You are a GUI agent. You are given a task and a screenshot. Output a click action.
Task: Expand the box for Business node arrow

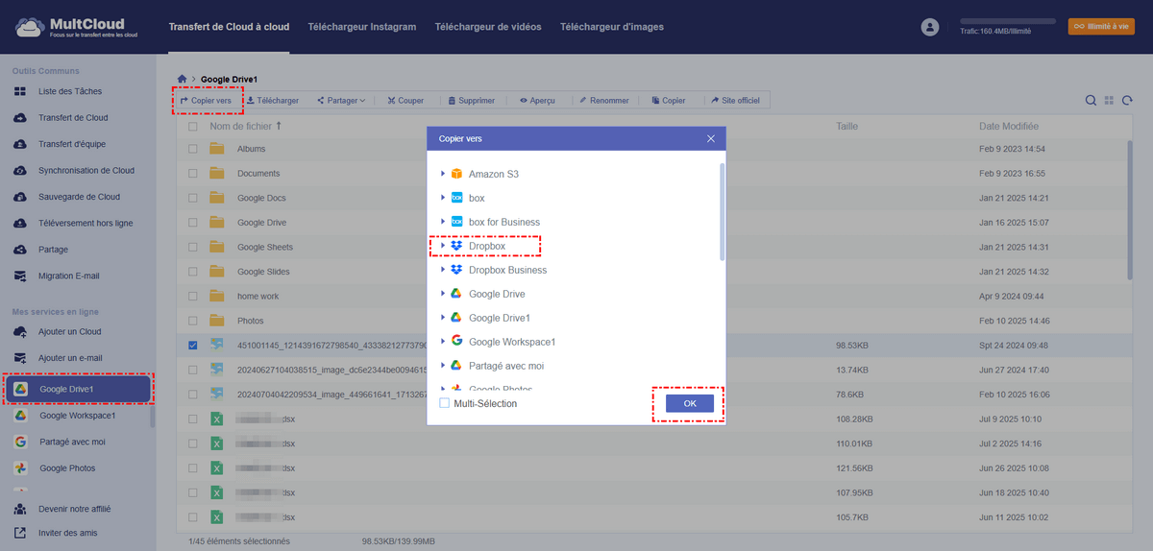443,222
